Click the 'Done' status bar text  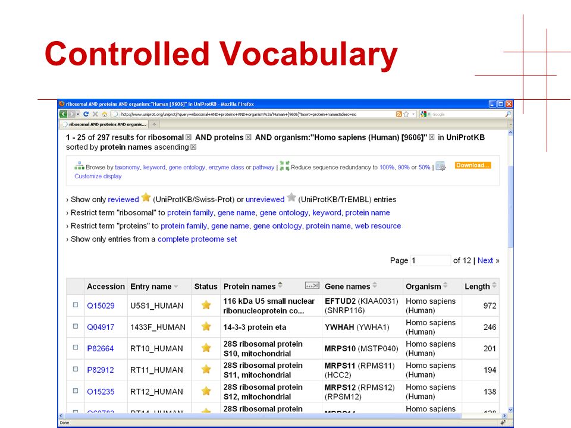(64, 423)
